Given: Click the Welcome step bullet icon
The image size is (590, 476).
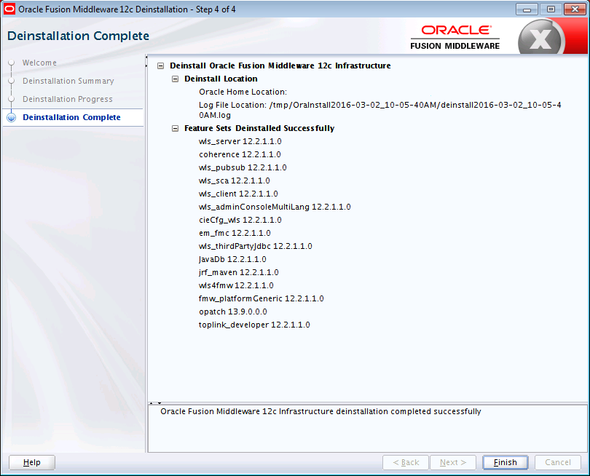Looking at the screenshot, I should pyautogui.click(x=12, y=63).
